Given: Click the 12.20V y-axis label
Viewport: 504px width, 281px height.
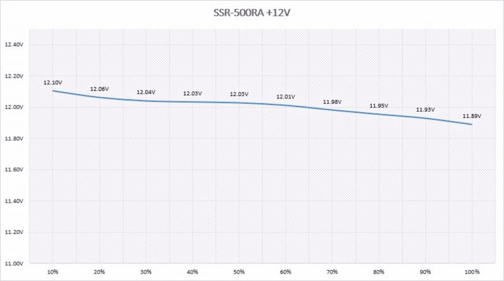Looking at the screenshot, I should coord(14,76).
